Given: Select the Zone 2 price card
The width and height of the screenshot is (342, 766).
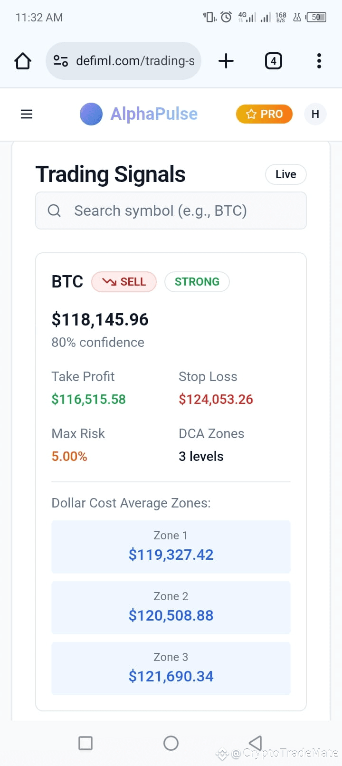Looking at the screenshot, I should [x=171, y=607].
